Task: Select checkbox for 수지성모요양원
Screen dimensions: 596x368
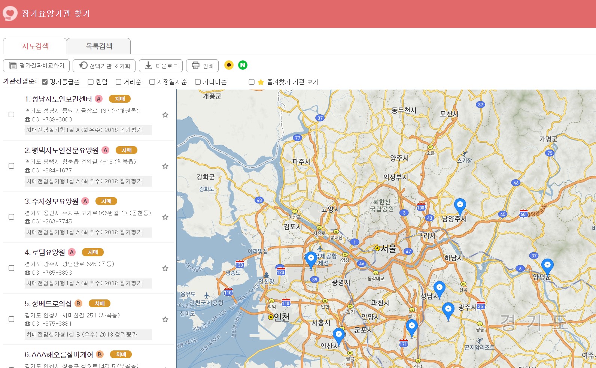Action: click(x=11, y=217)
